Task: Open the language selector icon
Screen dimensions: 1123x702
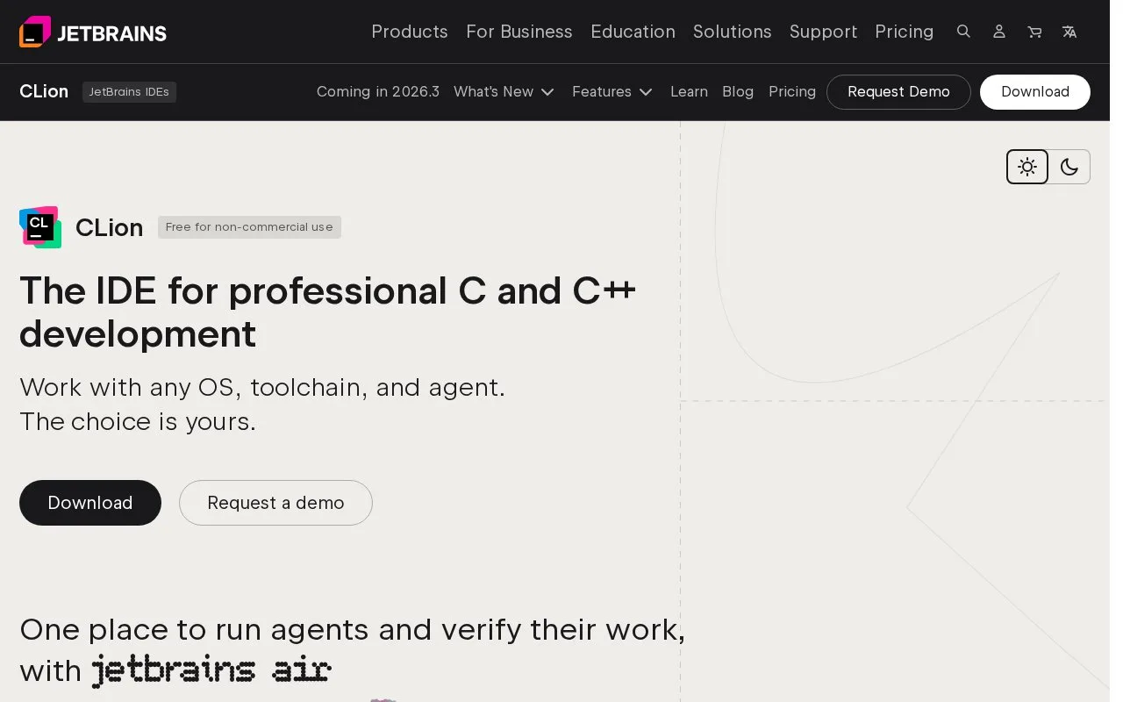Action: click(1069, 32)
